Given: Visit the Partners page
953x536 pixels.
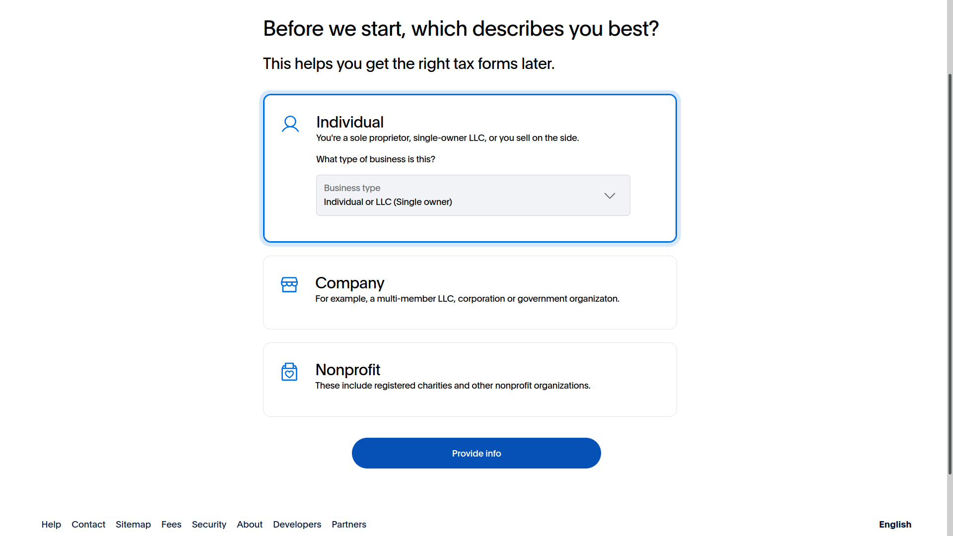Looking at the screenshot, I should click(349, 524).
